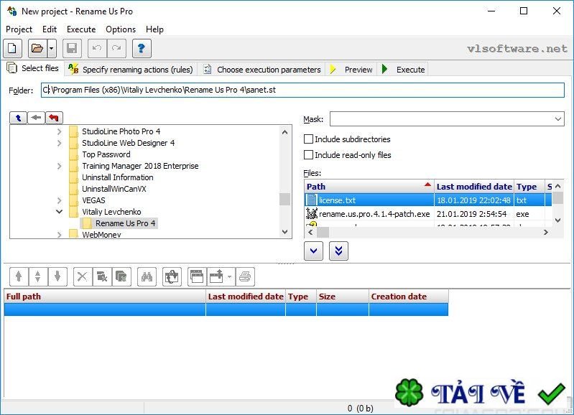Open the export icon dropdown arrow
Image resolution: width=574 pixels, height=415 pixels.
pyautogui.click(x=229, y=276)
